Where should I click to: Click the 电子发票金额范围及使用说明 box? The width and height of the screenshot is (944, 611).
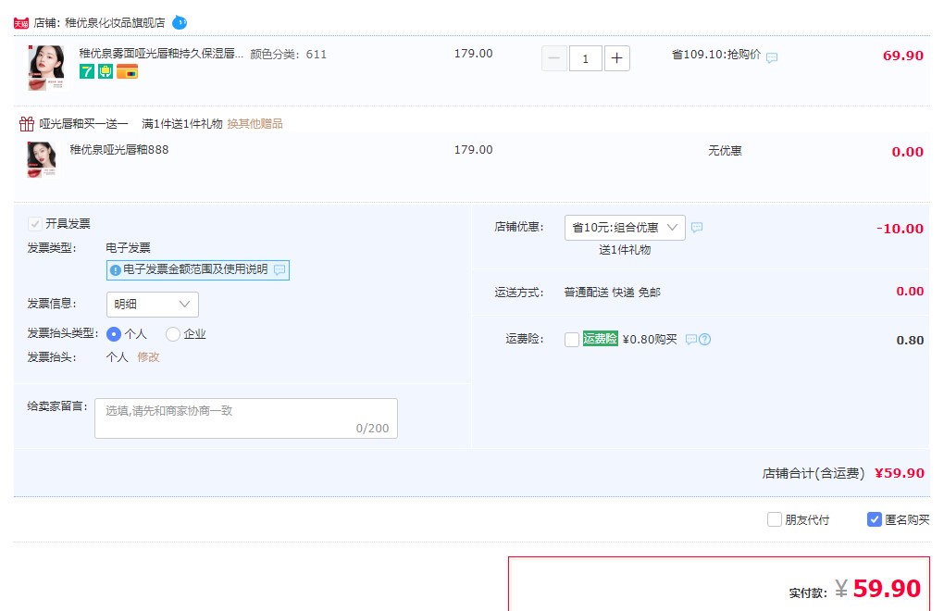197,270
